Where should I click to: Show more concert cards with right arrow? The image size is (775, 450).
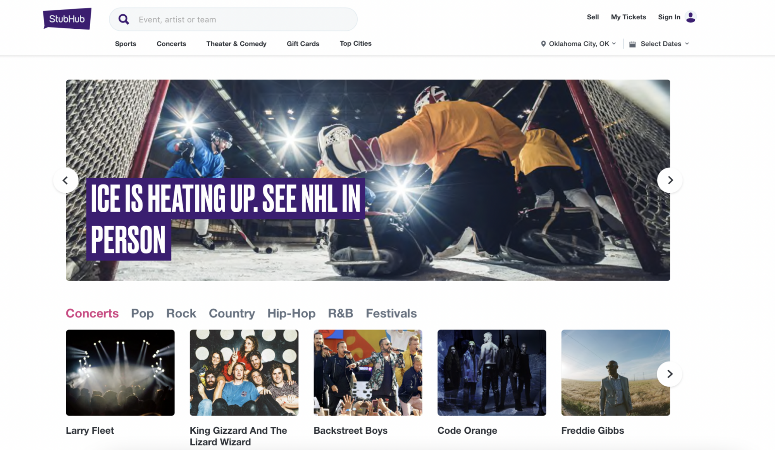pos(670,374)
